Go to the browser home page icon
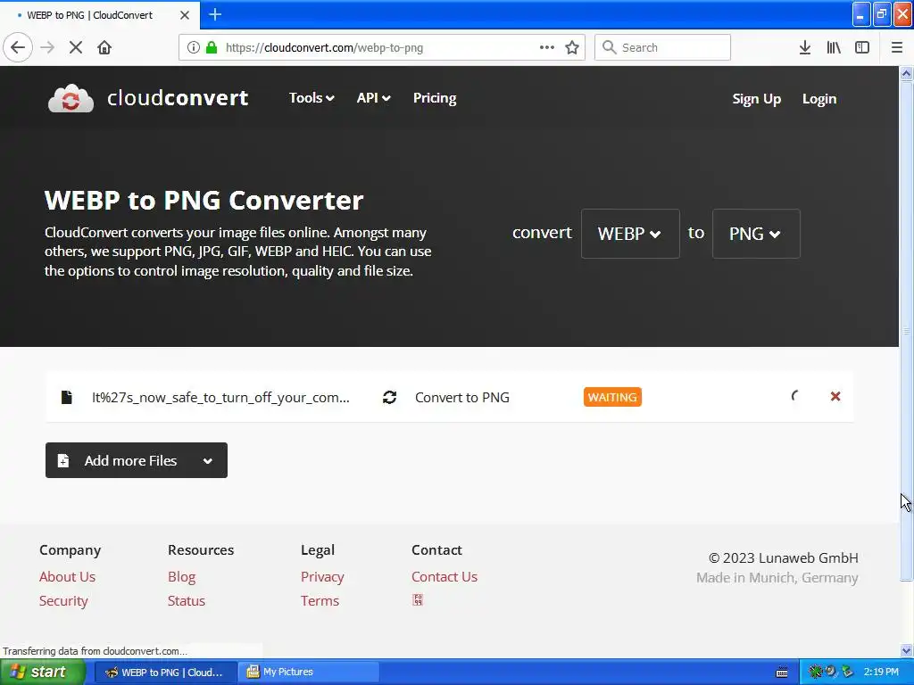 point(104,47)
